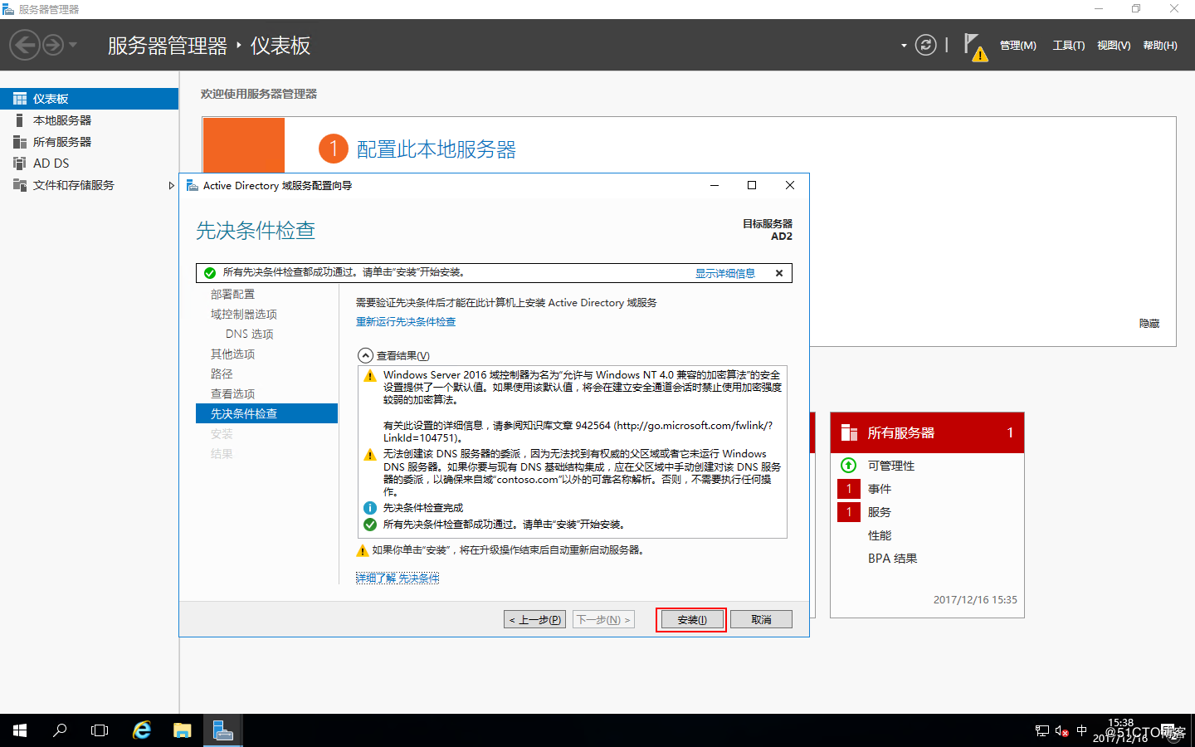Click the green manageability status icon
The image size is (1195, 747).
pos(849,466)
